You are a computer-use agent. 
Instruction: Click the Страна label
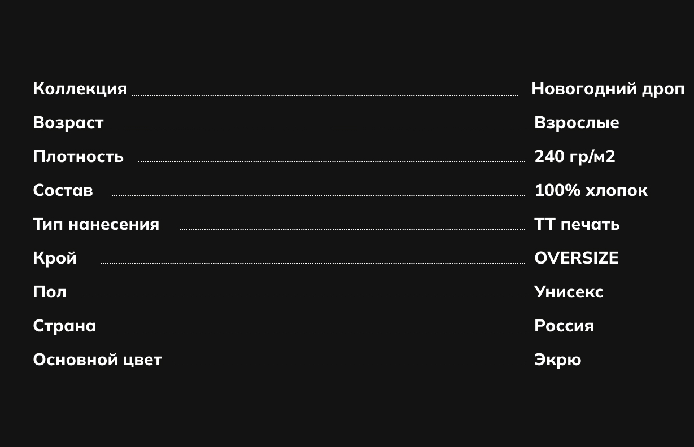(64, 326)
